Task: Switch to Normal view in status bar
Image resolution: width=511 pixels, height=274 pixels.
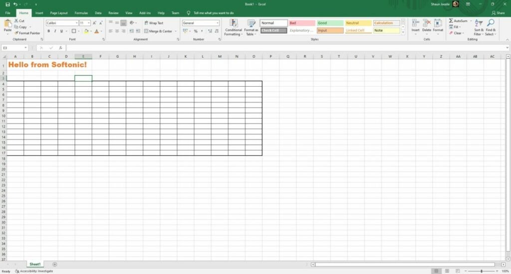Action: (436, 271)
